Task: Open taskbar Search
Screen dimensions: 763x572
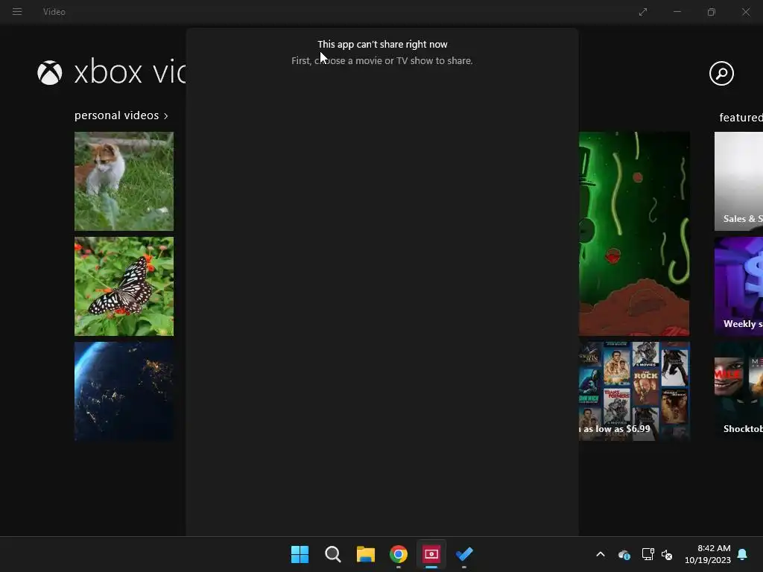Action: (333, 554)
